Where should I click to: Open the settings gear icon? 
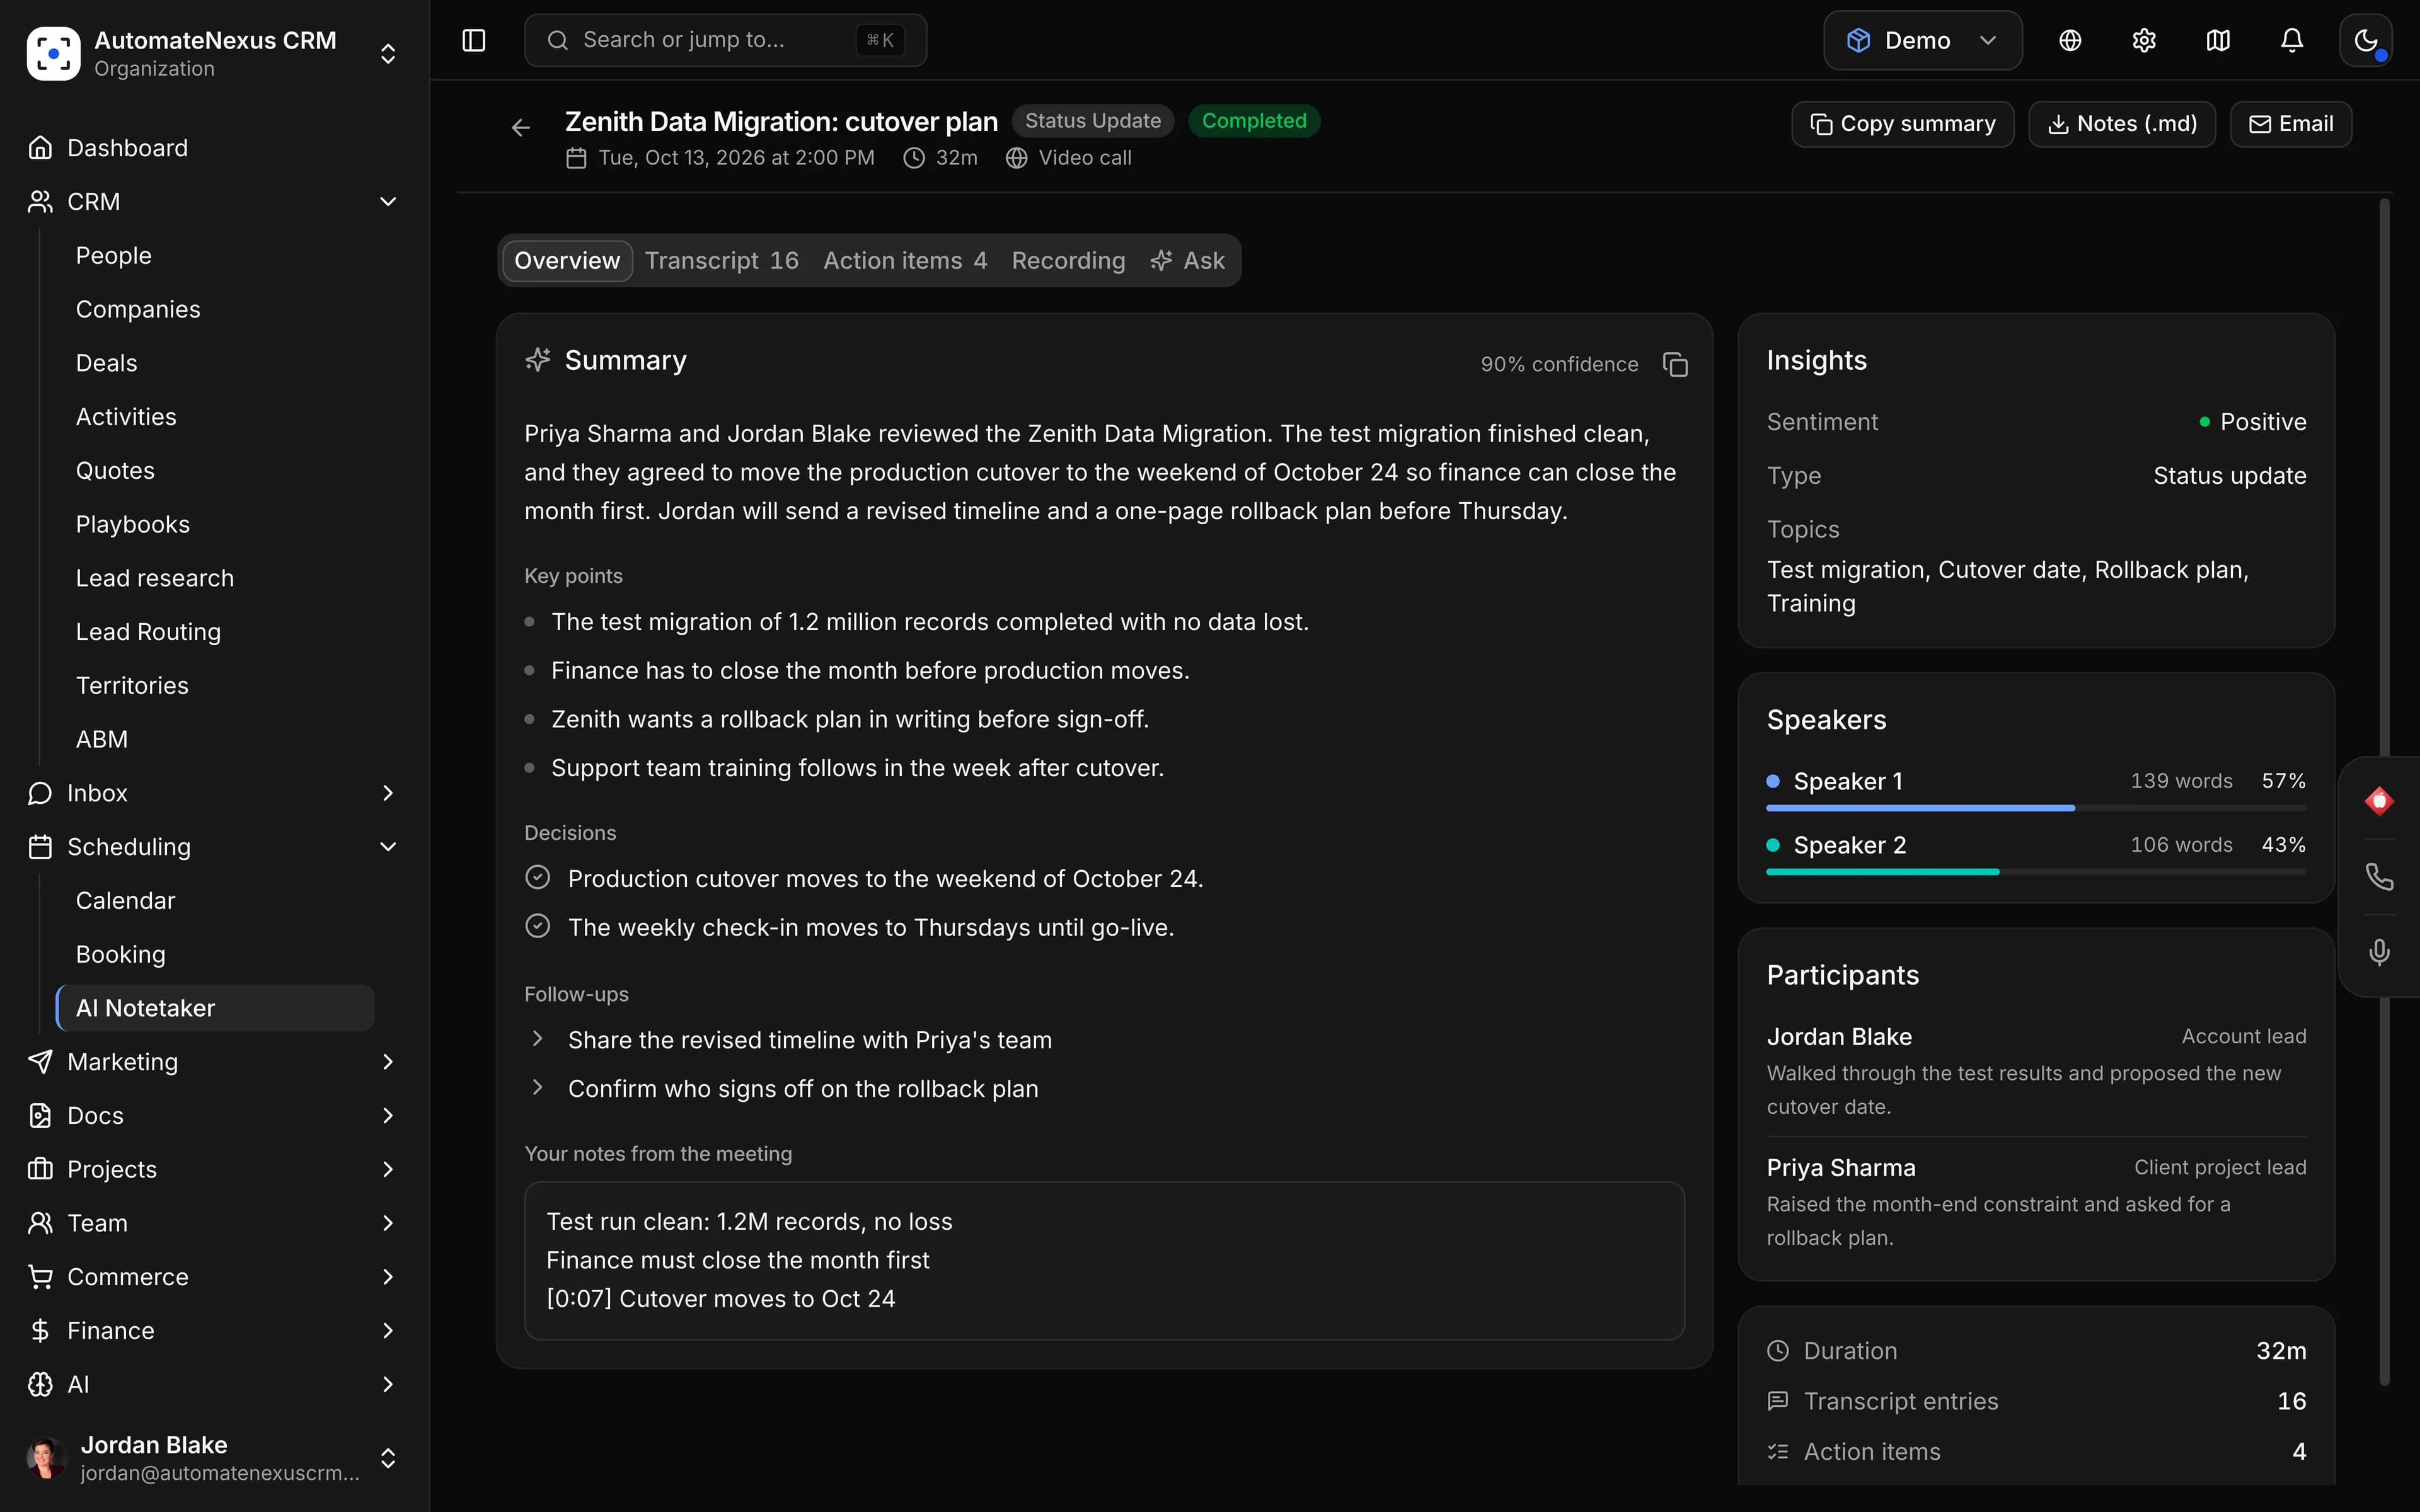click(2144, 40)
